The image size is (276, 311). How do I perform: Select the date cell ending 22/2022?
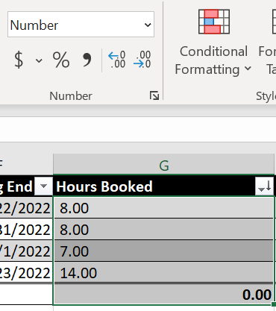(x=26, y=208)
